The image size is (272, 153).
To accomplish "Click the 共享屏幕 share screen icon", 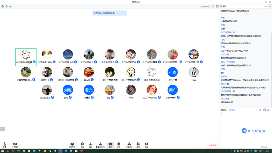I will coord(72,144).
